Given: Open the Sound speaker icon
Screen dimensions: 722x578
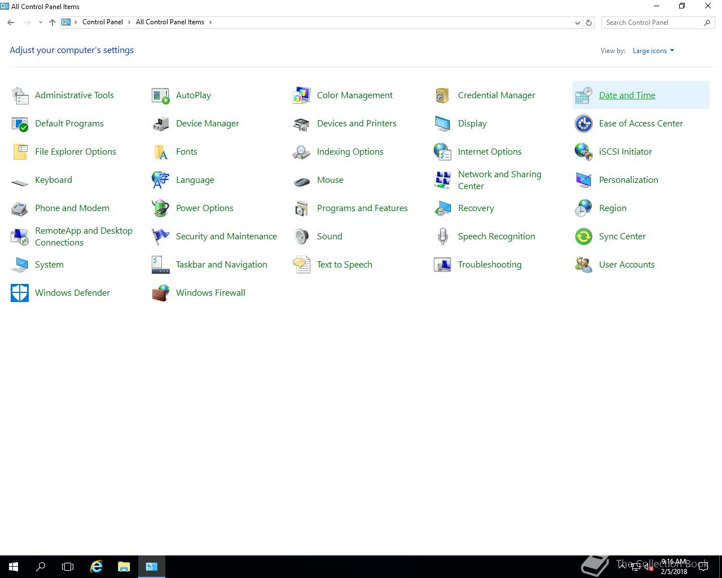Looking at the screenshot, I should (x=302, y=237).
